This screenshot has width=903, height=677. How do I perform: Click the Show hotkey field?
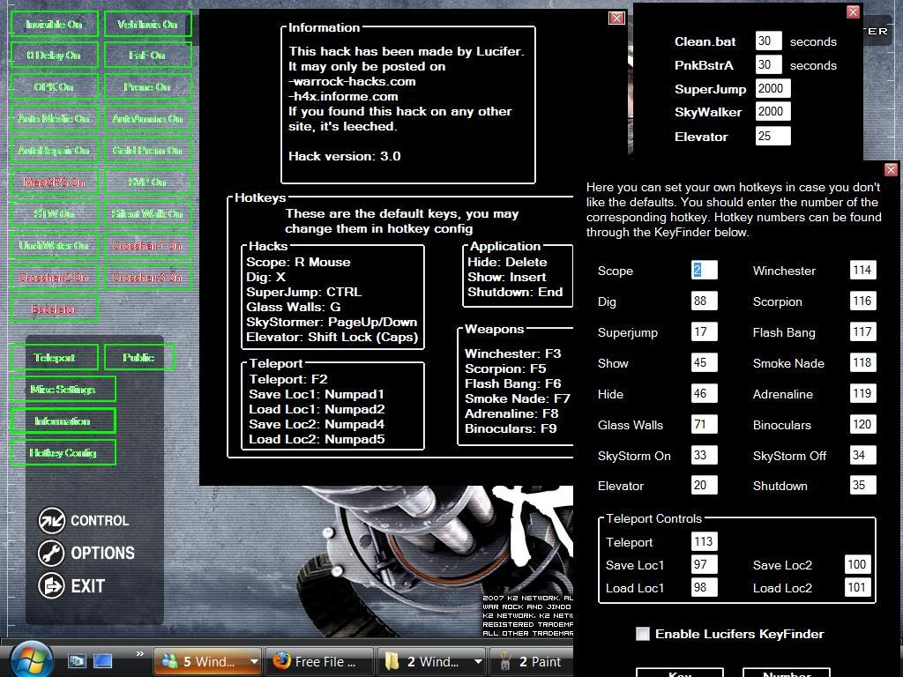point(705,362)
